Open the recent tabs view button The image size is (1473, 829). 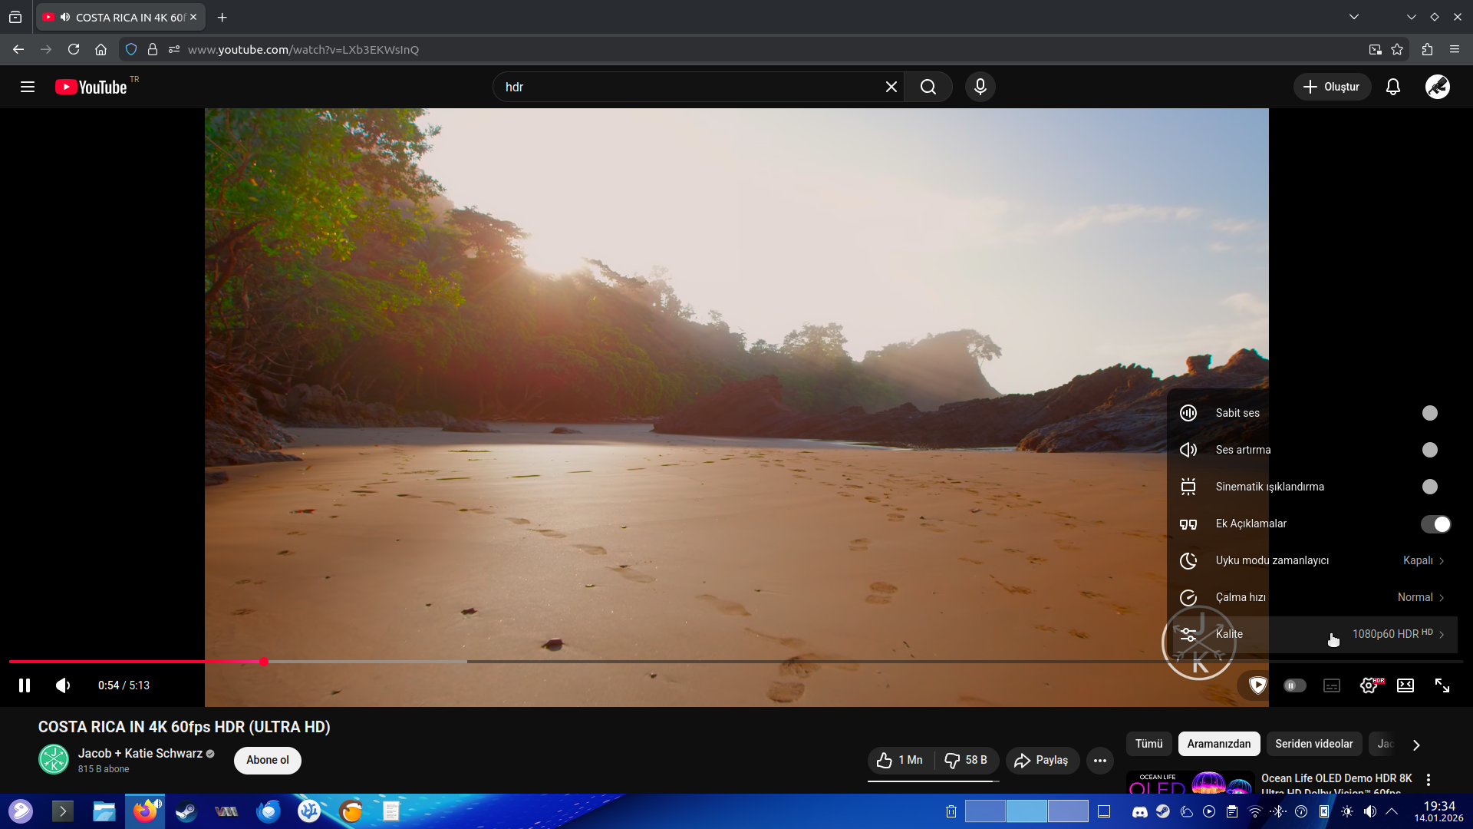(x=15, y=17)
